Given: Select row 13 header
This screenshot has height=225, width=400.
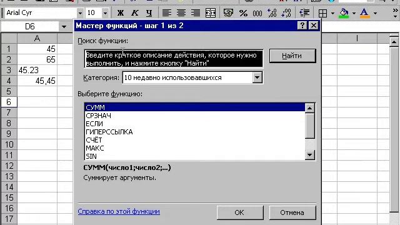Looking at the screenshot, I should pyautogui.click(x=9, y=176).
